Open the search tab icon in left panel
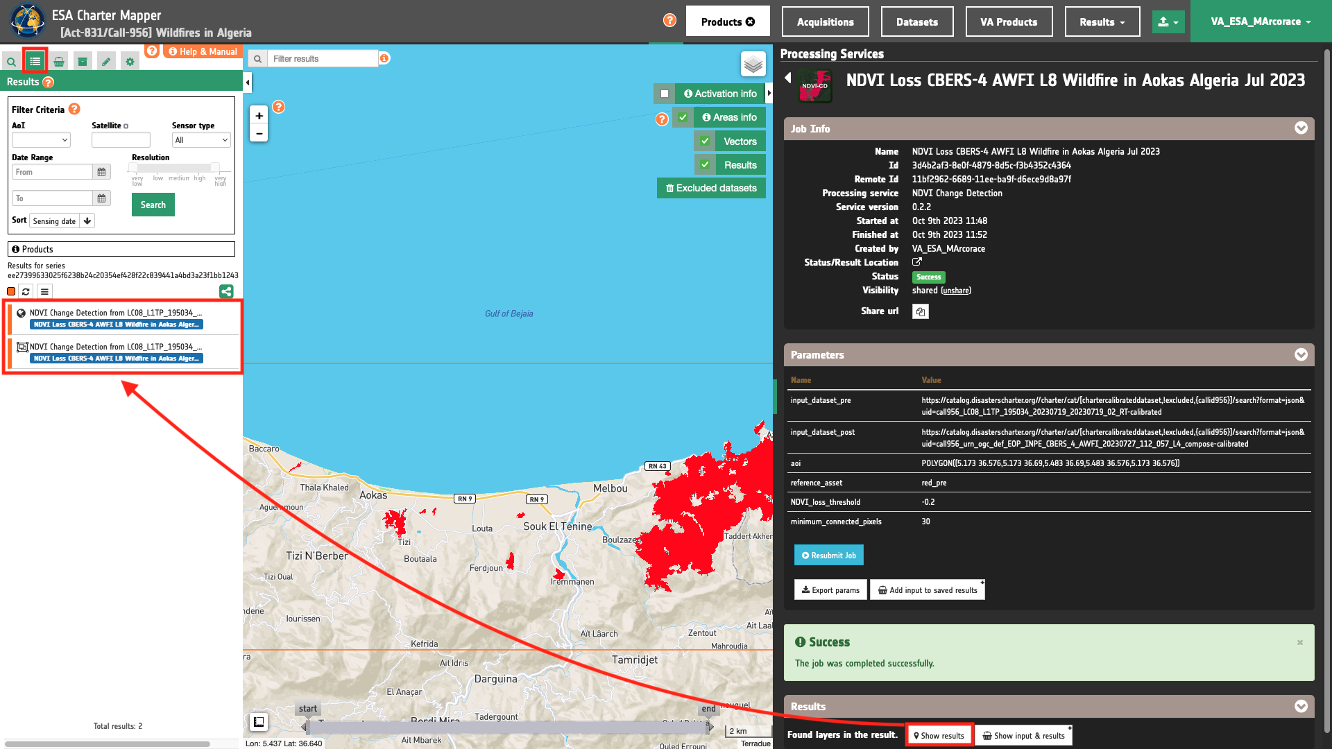This screenshot has width=1332, height=749. pos(11,62)
